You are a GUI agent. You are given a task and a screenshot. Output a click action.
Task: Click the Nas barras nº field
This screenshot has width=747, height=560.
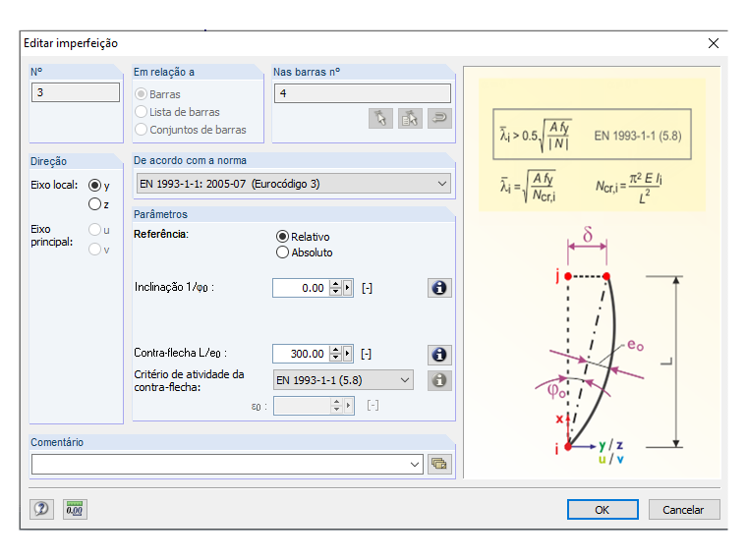click(363, 93)
